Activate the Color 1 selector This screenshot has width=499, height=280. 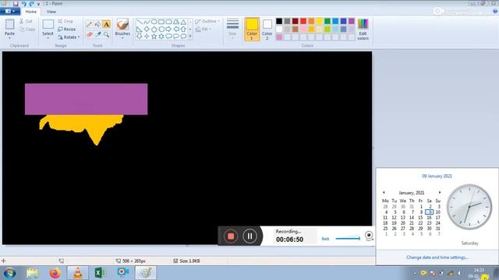[251, 30]
